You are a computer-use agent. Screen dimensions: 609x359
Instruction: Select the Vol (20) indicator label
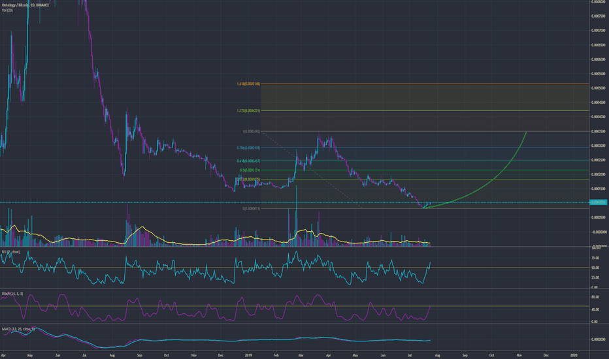pos(7,10)
